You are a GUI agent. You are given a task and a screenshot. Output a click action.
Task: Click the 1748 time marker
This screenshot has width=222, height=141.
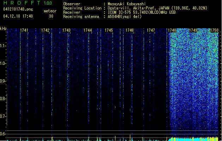(x=172, y=30)
